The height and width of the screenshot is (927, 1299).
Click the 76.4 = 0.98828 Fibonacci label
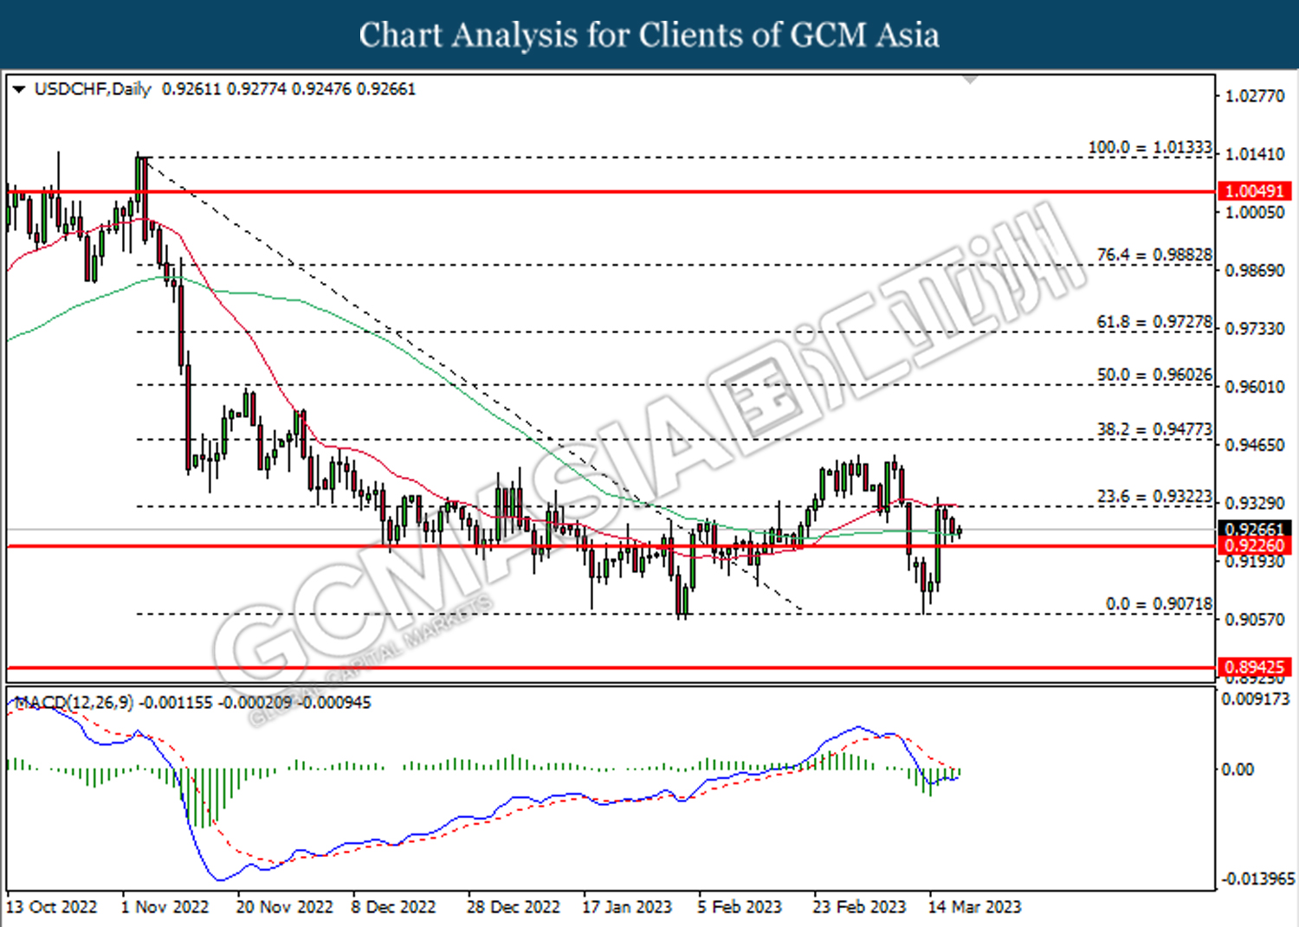pyautogui.click(x=1154, y=255)
